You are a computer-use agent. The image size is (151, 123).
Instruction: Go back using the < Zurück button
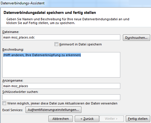tap(87, 119)
